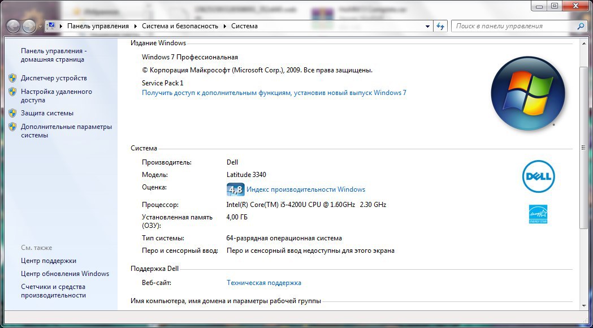Select the «Service Pack 1» text
This screenshot has height=328, width=593.
click(163, 83)
